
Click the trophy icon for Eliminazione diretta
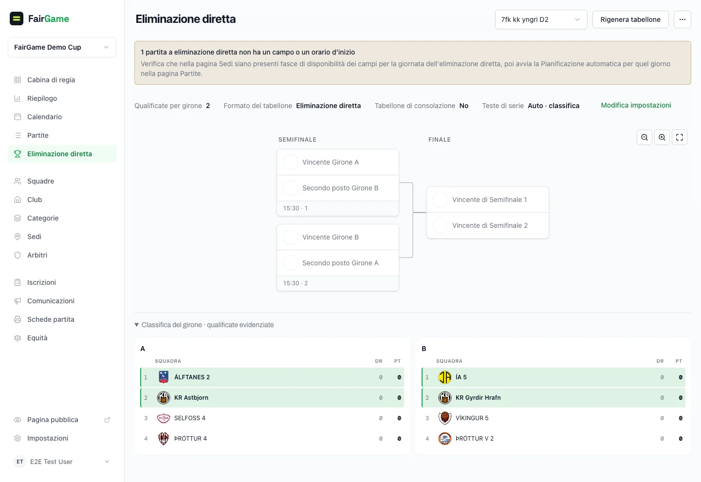pos(18,154)
